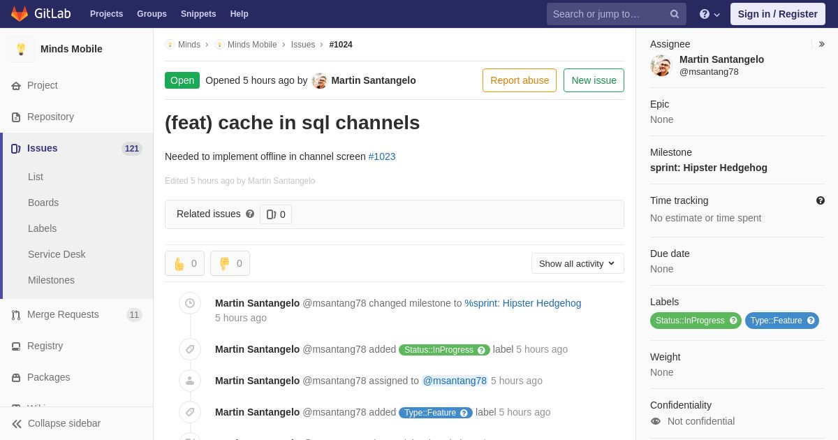Click the Merge Requests count badge 11
The width and height of the screenshot is (838, 440).
(x=134, y=315)
